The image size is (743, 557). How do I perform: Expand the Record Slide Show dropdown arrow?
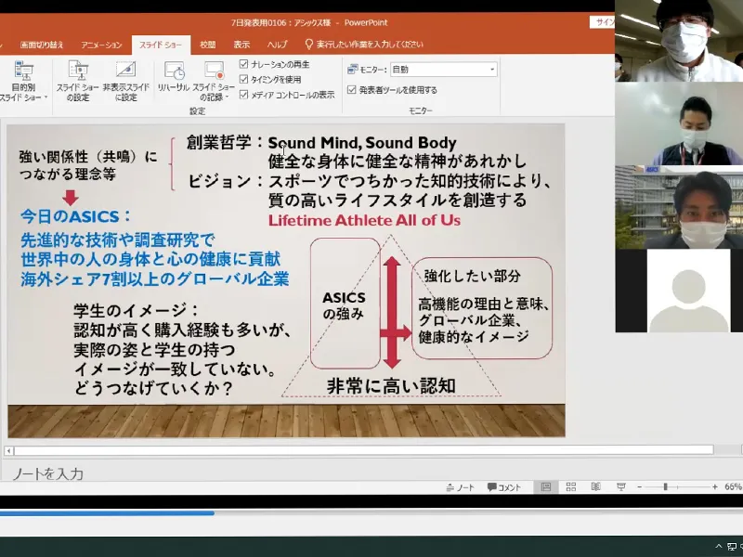[227, 97]
